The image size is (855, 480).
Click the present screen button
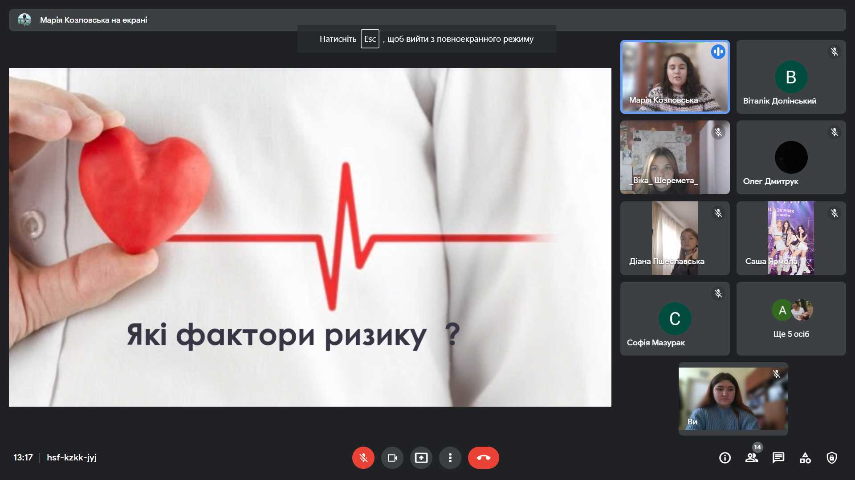coord(421,458)
